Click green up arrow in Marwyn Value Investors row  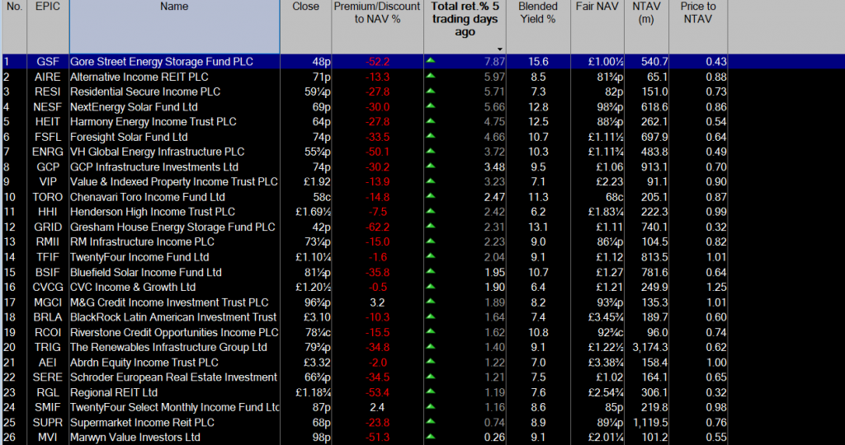click(x=431, y=437)
